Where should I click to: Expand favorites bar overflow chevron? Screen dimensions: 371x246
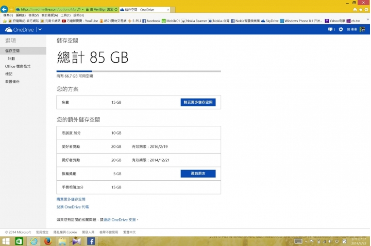click(367, 20)
